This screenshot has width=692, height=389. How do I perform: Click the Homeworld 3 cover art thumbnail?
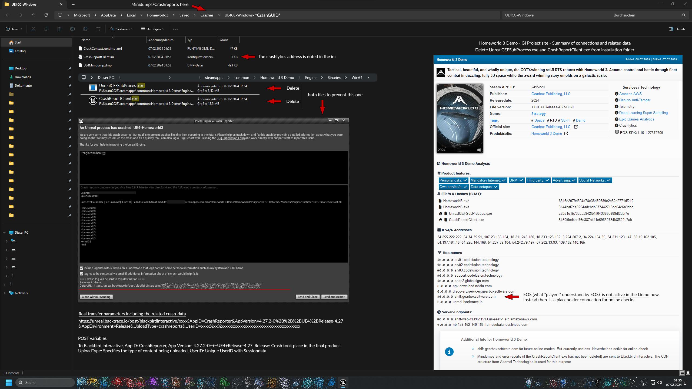pyautogui.click(x=460, y=119)
